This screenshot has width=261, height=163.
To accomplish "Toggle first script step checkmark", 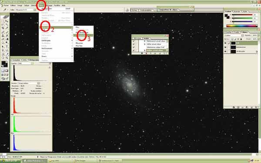I will click(x=134, y=41).
